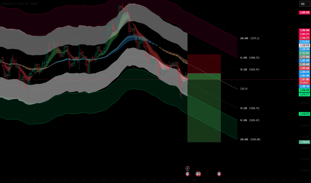Click the 3,303.386 price label
This screenshot has width=311, height=183.
pos(304,76)
